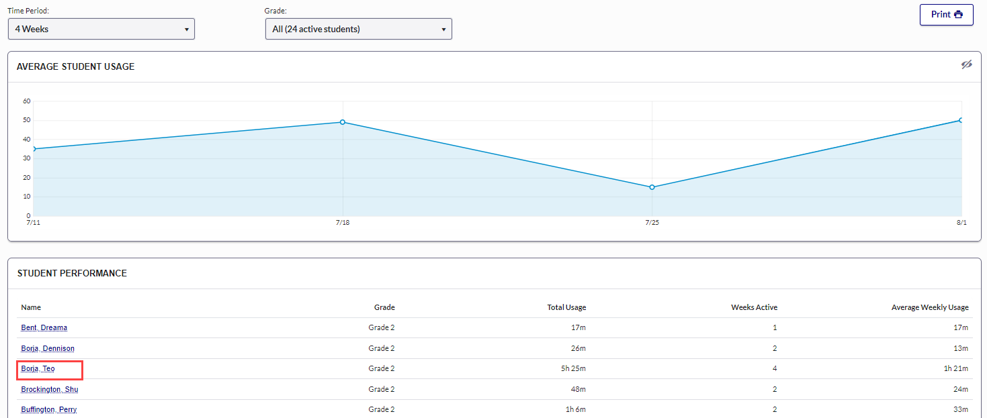The image size is (987, 418).
Task: Sort by the Total Usage column
Action: (566, 307)
